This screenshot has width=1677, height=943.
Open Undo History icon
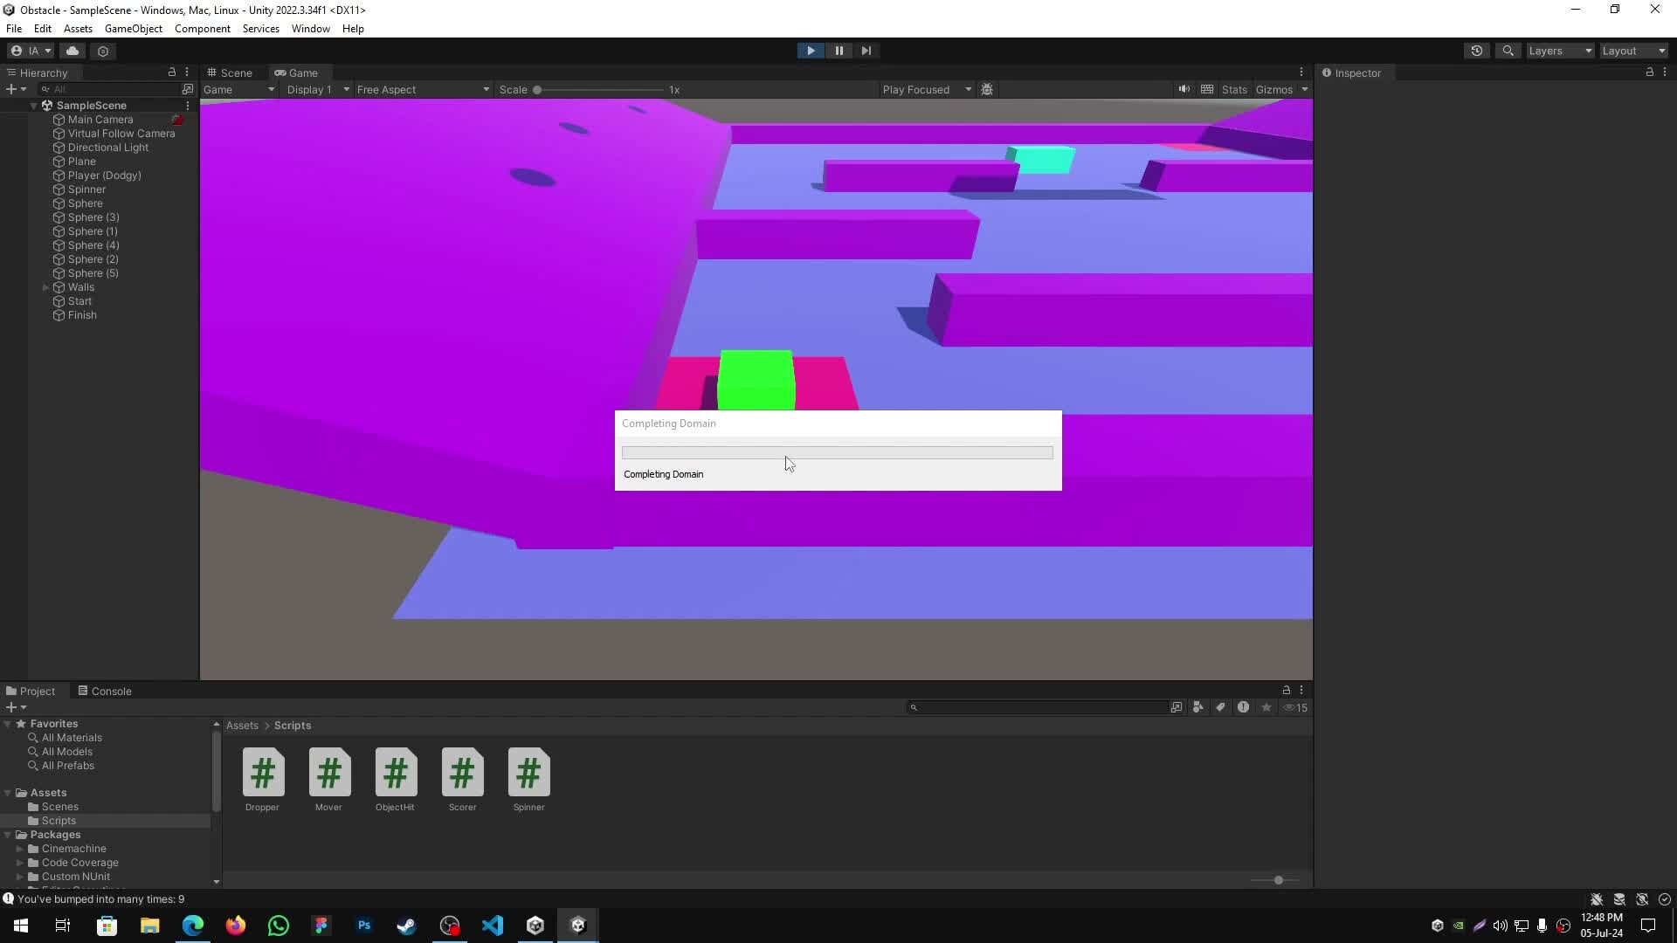pyautogui.click(x=1476, y=51)
